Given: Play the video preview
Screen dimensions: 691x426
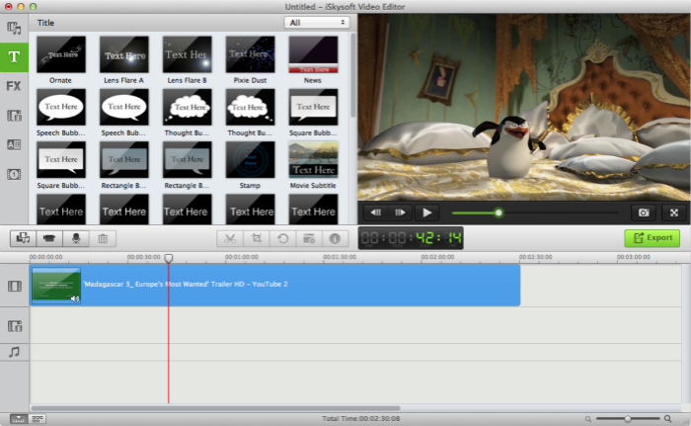Looking at the screenshot, I should pos(426,213).
